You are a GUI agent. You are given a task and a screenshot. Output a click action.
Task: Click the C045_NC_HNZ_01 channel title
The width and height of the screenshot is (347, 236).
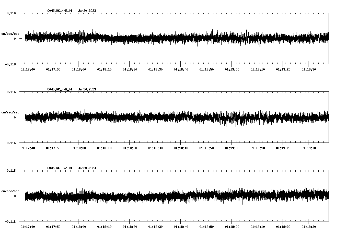(60, 168)
